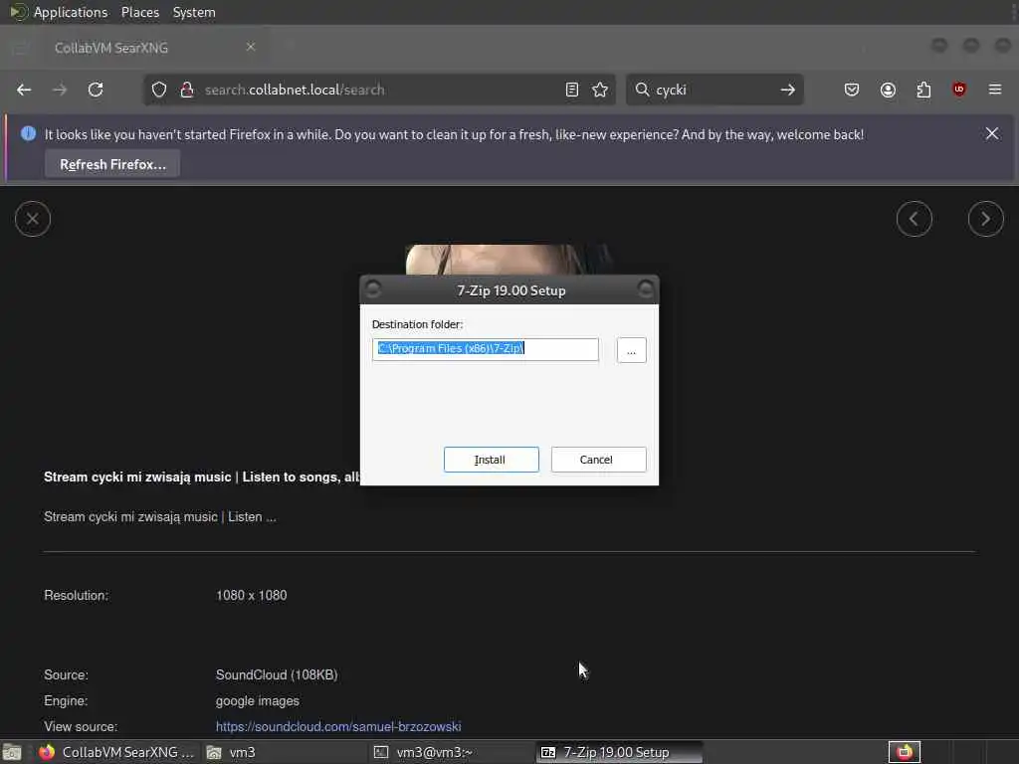
Task: Open the Extensions puzzle icon
Action: pos(923,90)
